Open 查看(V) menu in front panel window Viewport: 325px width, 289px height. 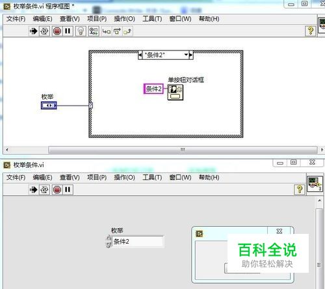click(x=70, y=178)
